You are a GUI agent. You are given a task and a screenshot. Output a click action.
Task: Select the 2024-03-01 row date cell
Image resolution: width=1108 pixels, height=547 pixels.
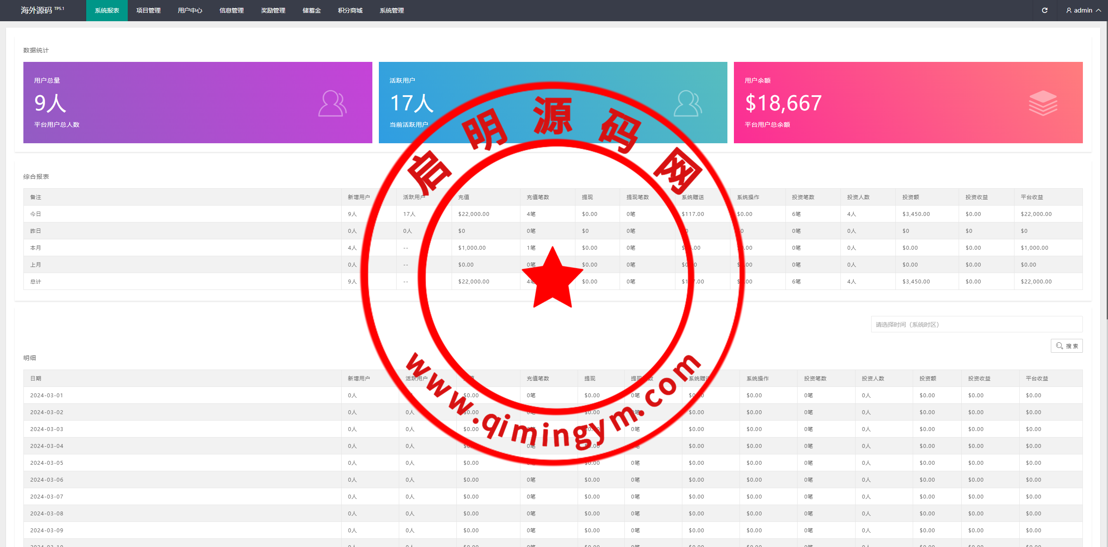pyautogui.click(x=47, y=395)
